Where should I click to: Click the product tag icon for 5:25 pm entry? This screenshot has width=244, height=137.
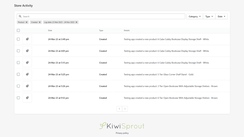tap(27, 74)
